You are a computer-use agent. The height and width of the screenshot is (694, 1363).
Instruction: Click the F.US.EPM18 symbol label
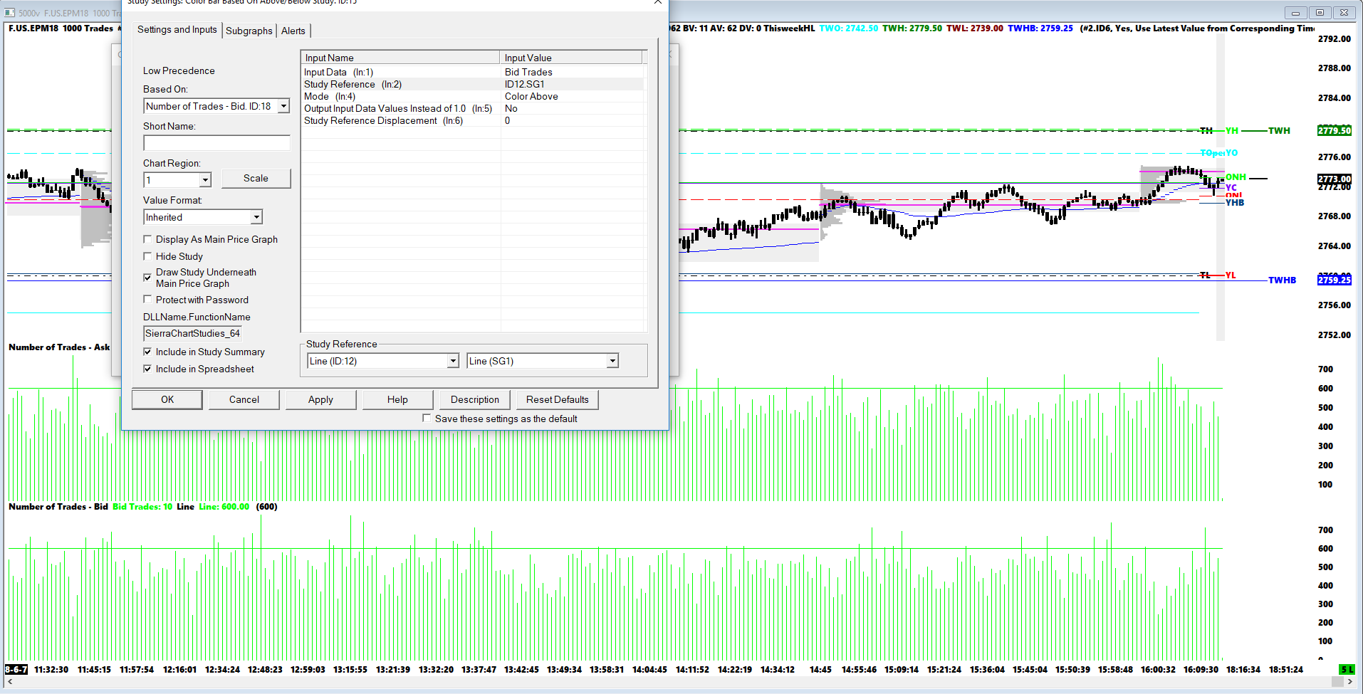(33, 28)
